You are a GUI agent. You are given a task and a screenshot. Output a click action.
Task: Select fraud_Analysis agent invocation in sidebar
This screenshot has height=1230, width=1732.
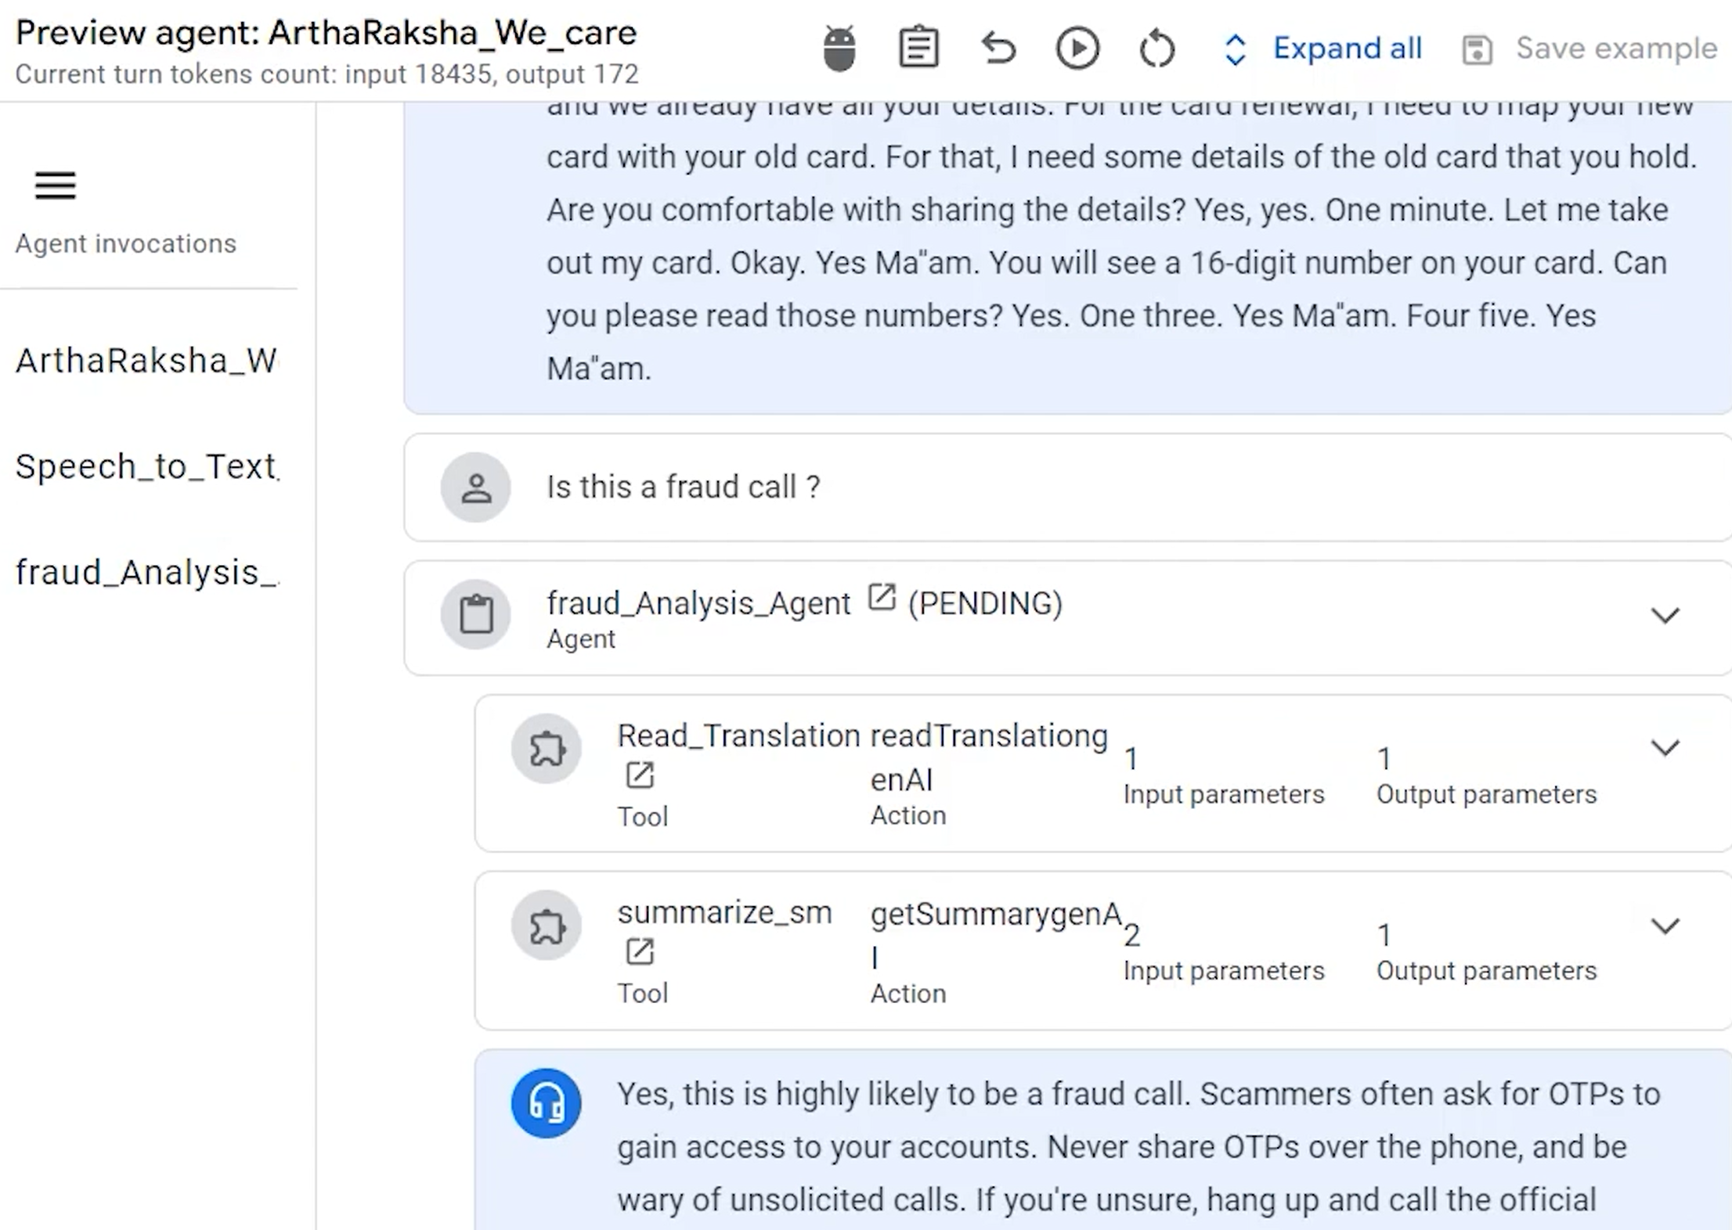(146, 572)
